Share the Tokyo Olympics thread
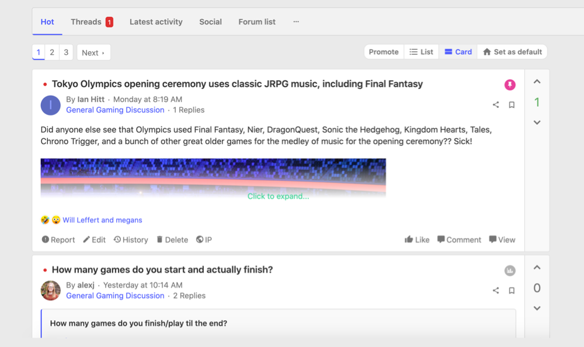 pyautogui.click(x=496, y=105)
